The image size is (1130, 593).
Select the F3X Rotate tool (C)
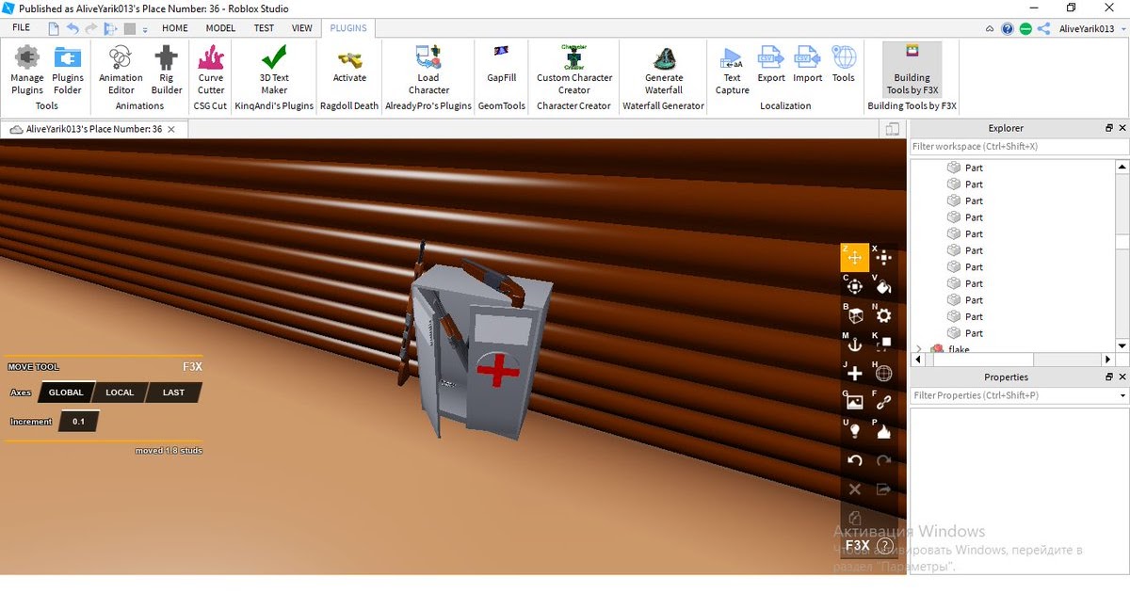click(855, 286)
